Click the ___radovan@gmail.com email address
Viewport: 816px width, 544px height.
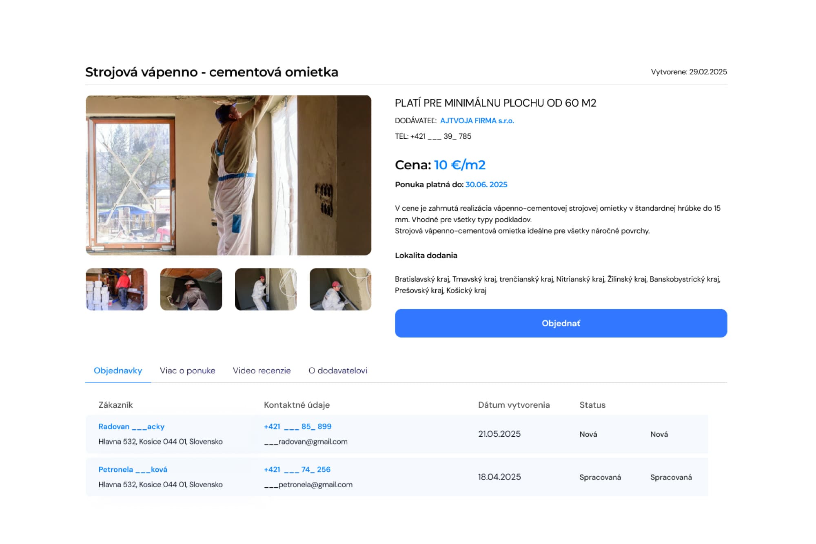[x=306, y=442]
